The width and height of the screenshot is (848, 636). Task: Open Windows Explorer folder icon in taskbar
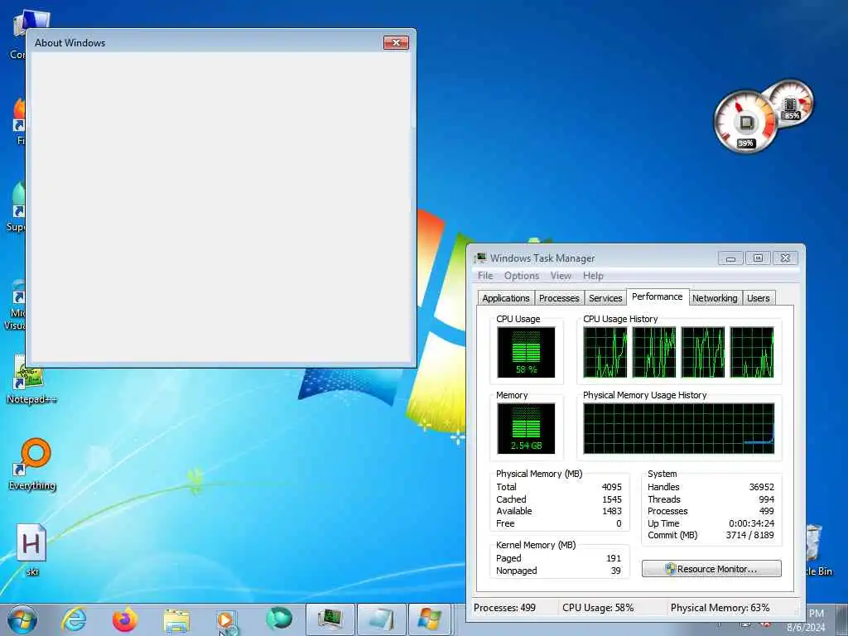pos(176,621)
